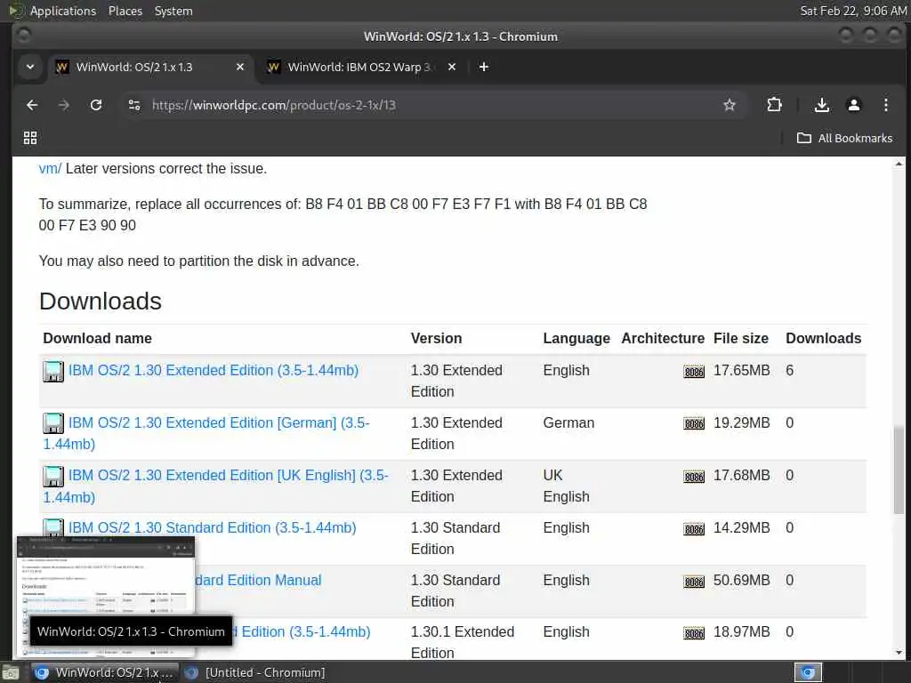Click the workspace switcher Chromium icon

pos(808,672)
